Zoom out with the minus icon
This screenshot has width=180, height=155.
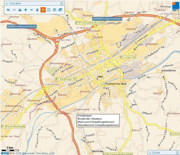(x=31, y=10)
